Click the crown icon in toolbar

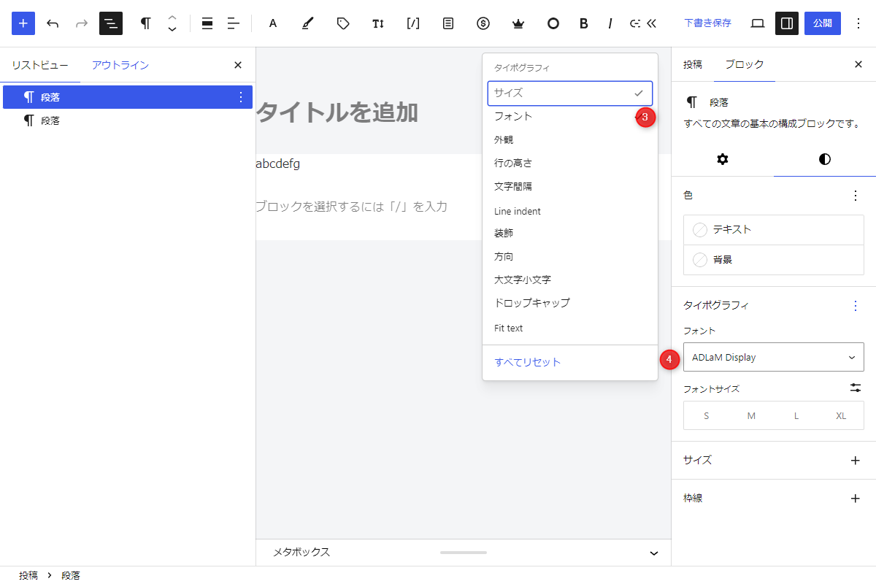(518, 23)
